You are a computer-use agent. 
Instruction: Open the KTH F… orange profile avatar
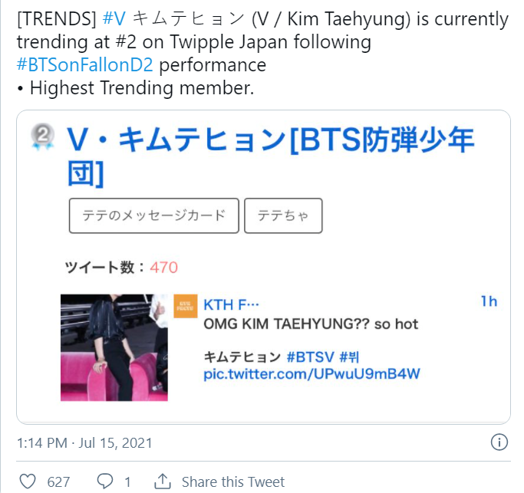coord(186,306)
